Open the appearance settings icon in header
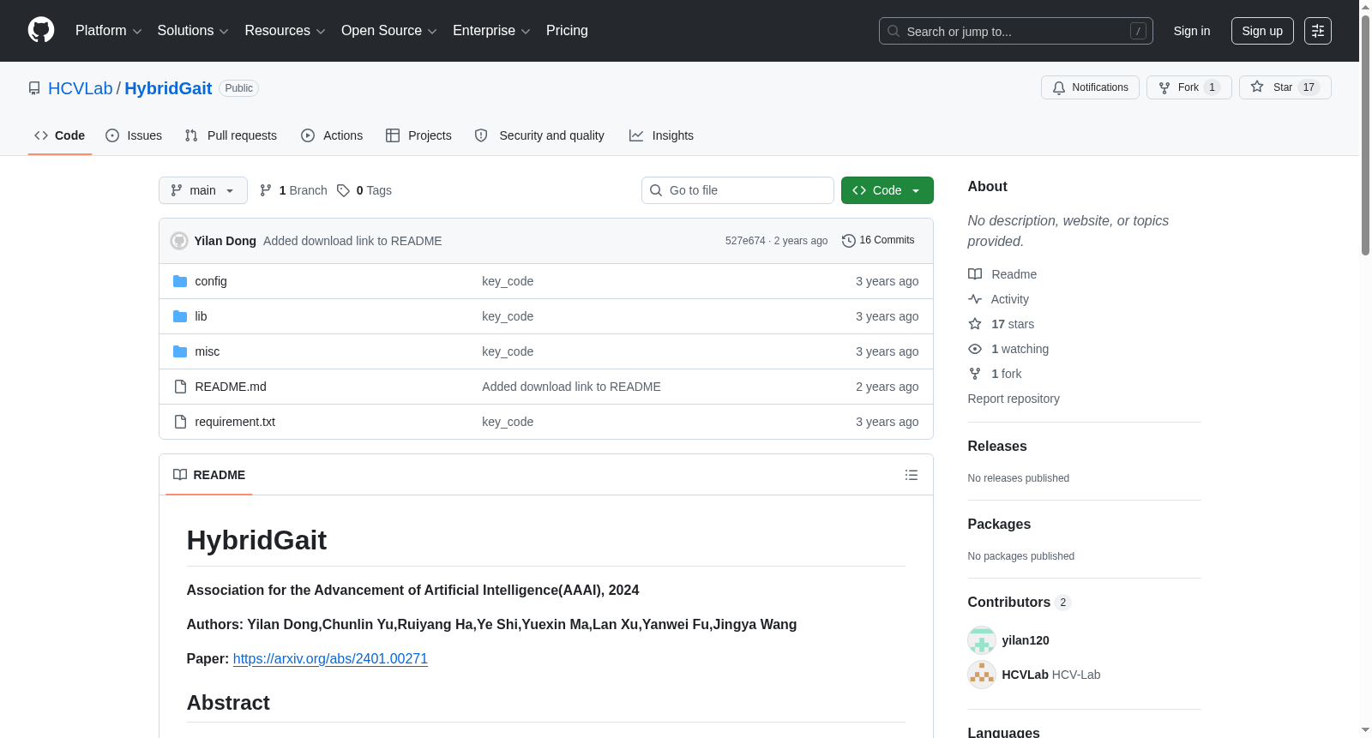This screenshot has width=1372, height=738. click(x=1318, y=31)
